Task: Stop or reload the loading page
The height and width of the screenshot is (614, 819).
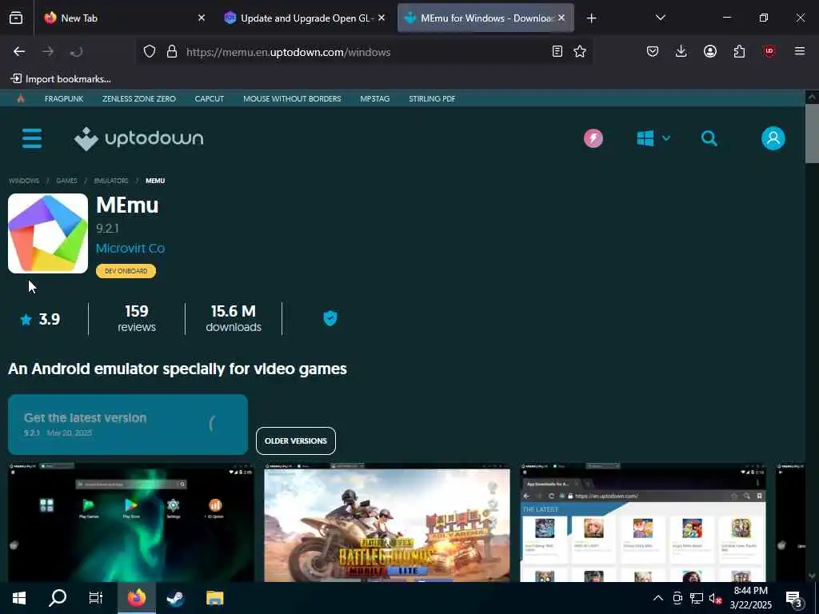Action: (76, 51)
